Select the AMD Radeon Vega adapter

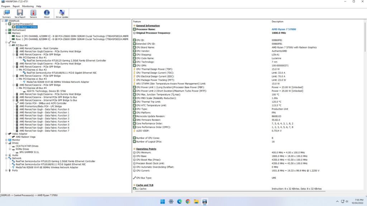click(25, 137)
